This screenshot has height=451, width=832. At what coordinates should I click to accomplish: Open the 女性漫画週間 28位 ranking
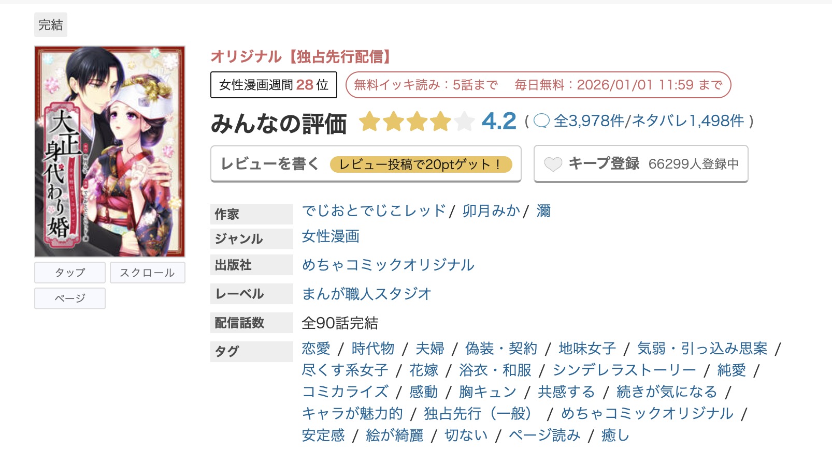(x=274, y=85)
